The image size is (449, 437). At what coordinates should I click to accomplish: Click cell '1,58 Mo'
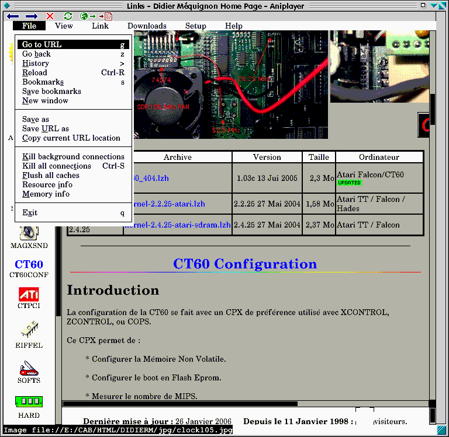[320, 204]
